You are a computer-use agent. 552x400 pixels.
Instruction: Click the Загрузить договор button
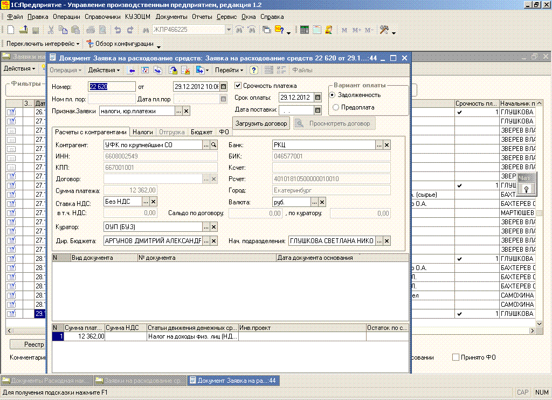tap(261, 123)
